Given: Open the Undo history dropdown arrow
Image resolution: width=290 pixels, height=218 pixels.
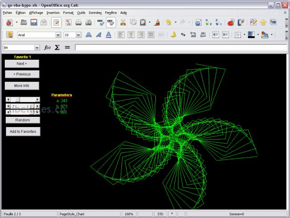Looking at the screenshot, I should (175, 23).
